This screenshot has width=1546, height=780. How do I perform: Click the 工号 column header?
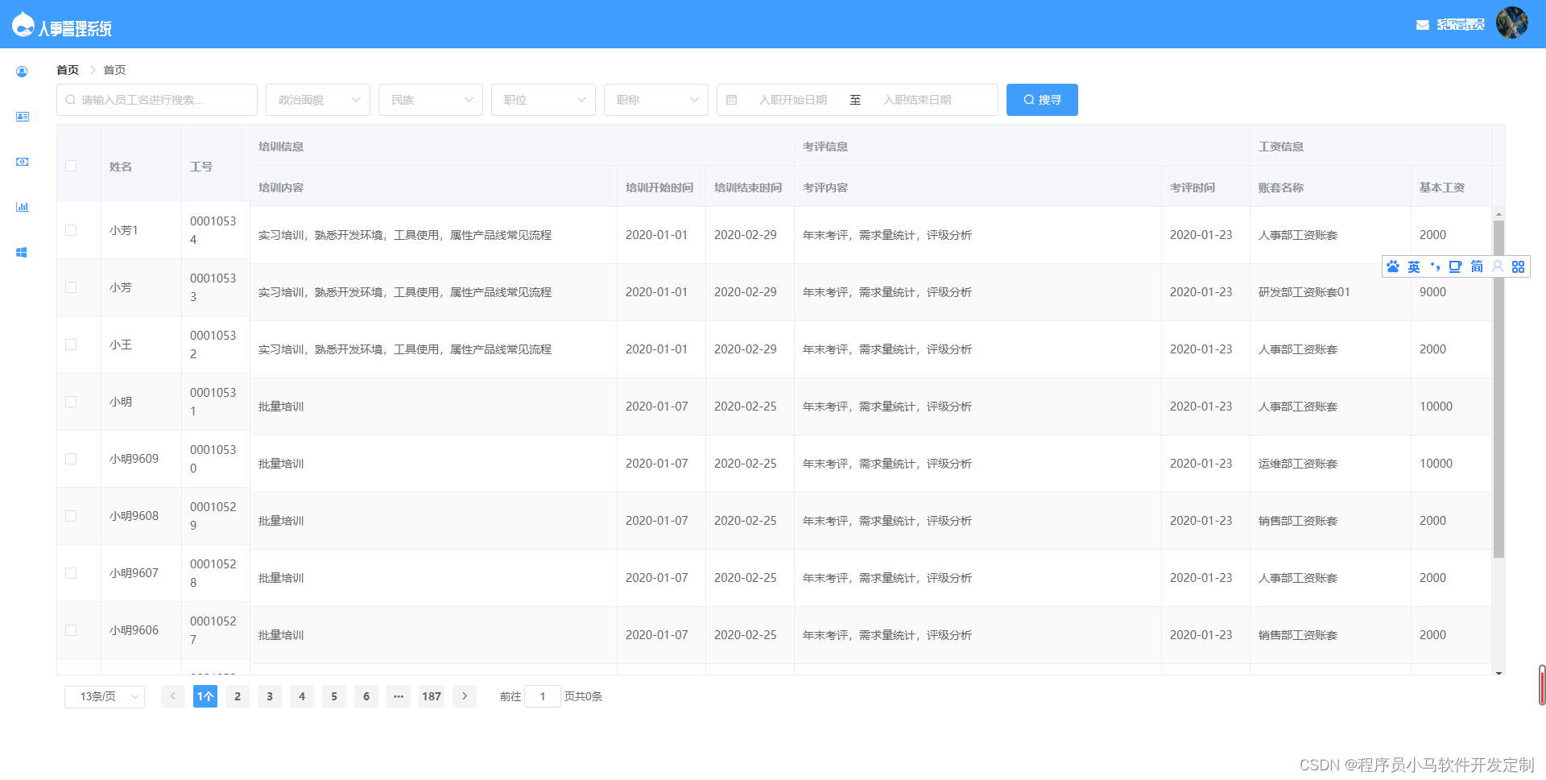click(201, 167)
